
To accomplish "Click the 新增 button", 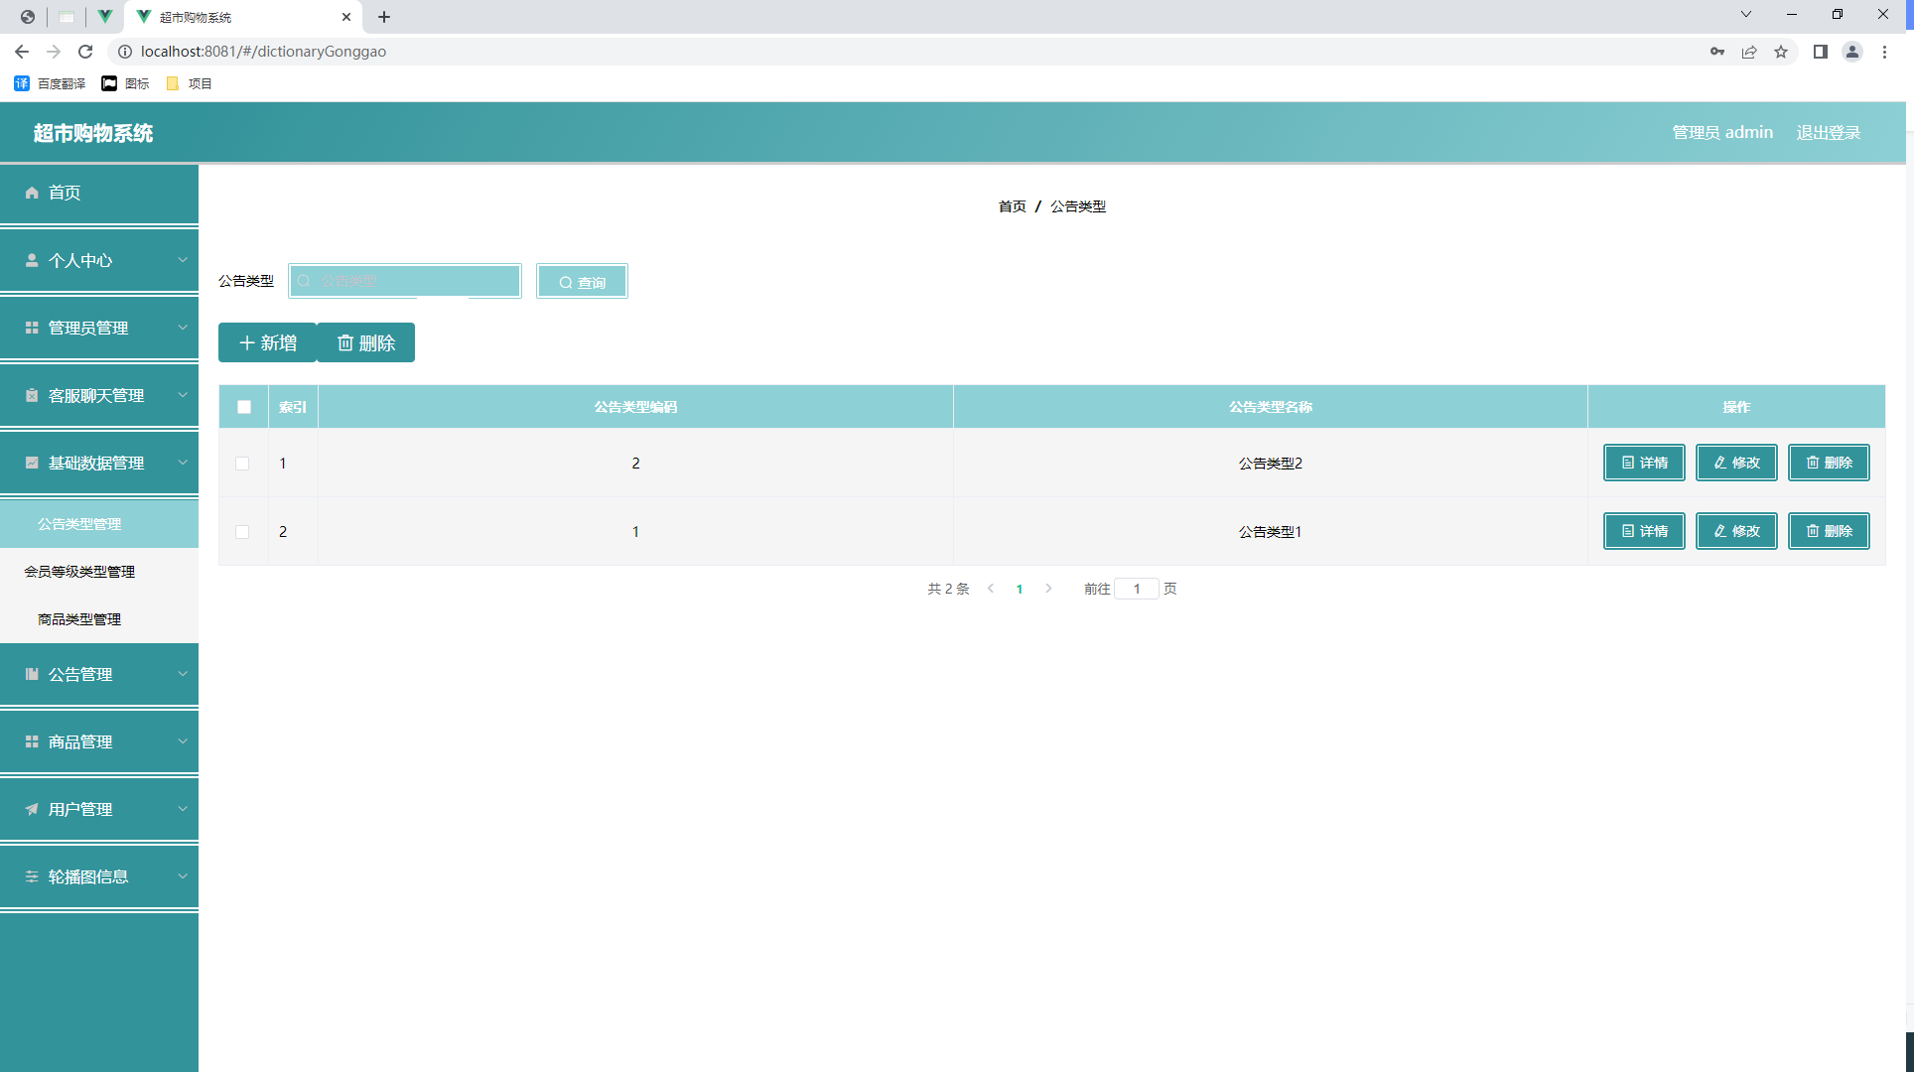I will point(266,342).
